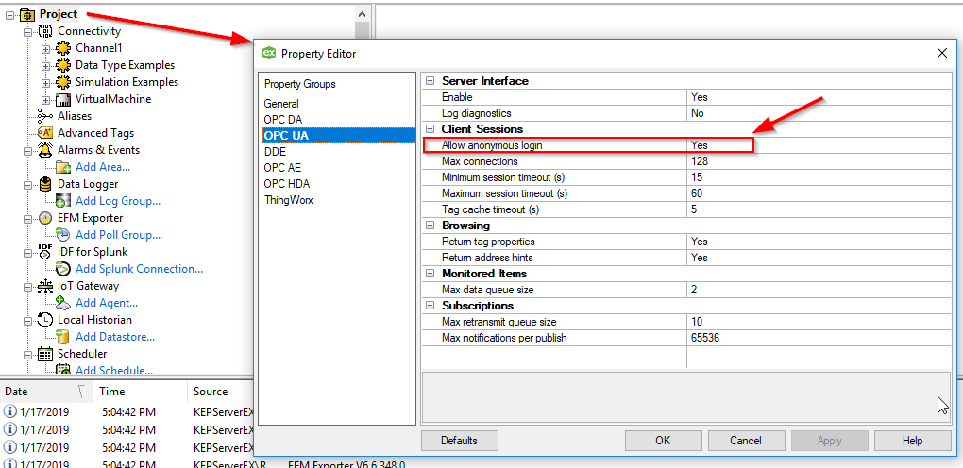963x468 pixels.
Task: Collapse the Project tree root
Action: point(9,14)
